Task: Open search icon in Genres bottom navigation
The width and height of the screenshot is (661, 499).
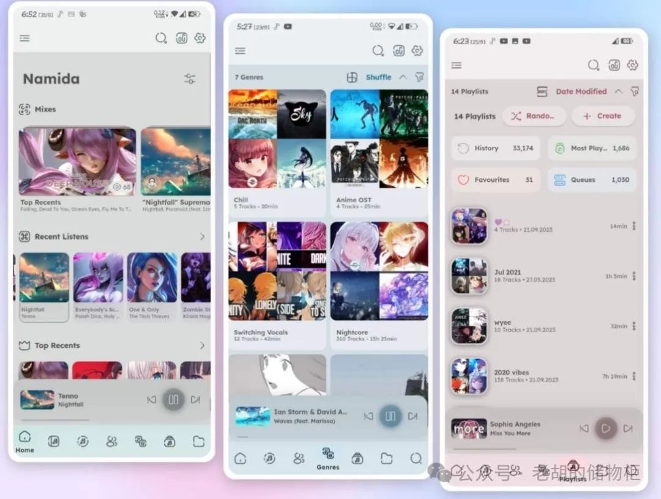Action: coord(416,458)
